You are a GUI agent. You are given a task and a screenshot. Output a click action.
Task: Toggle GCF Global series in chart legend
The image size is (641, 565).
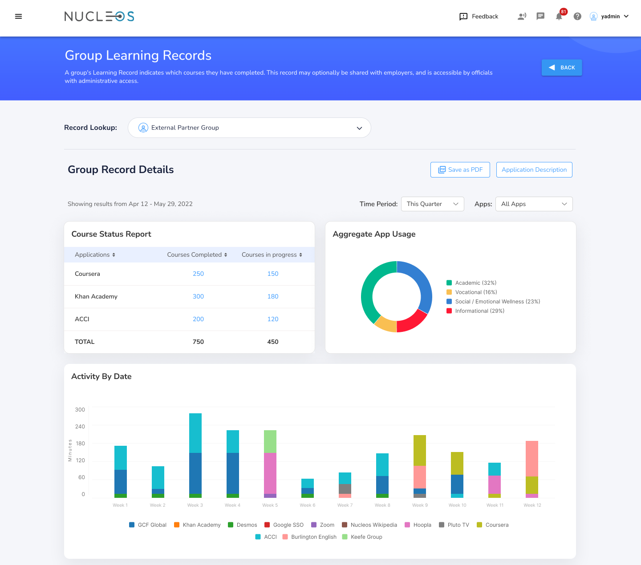[x=148, y=525]
